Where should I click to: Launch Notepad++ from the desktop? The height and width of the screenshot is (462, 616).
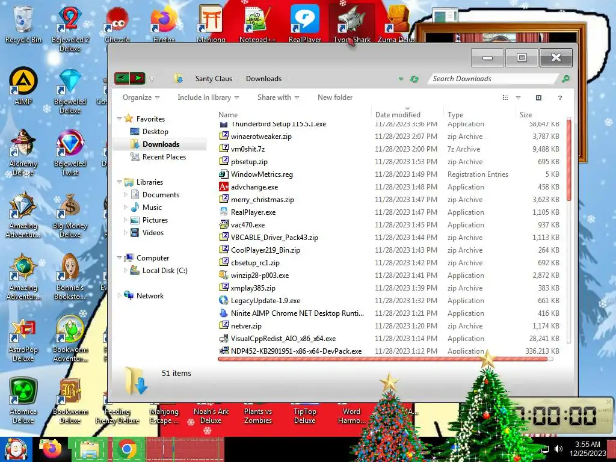click(257, 23)
